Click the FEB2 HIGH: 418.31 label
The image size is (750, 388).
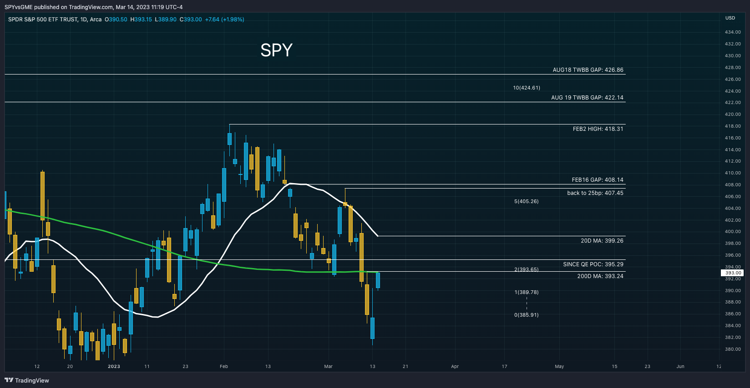point(598,129)
